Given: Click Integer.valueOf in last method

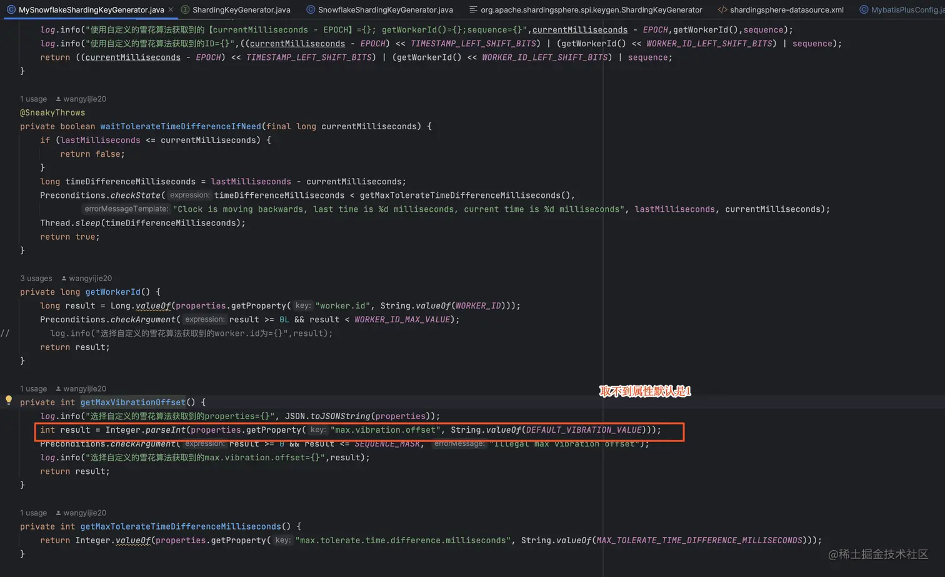Looking at the screenshot, I should (113, 540).
